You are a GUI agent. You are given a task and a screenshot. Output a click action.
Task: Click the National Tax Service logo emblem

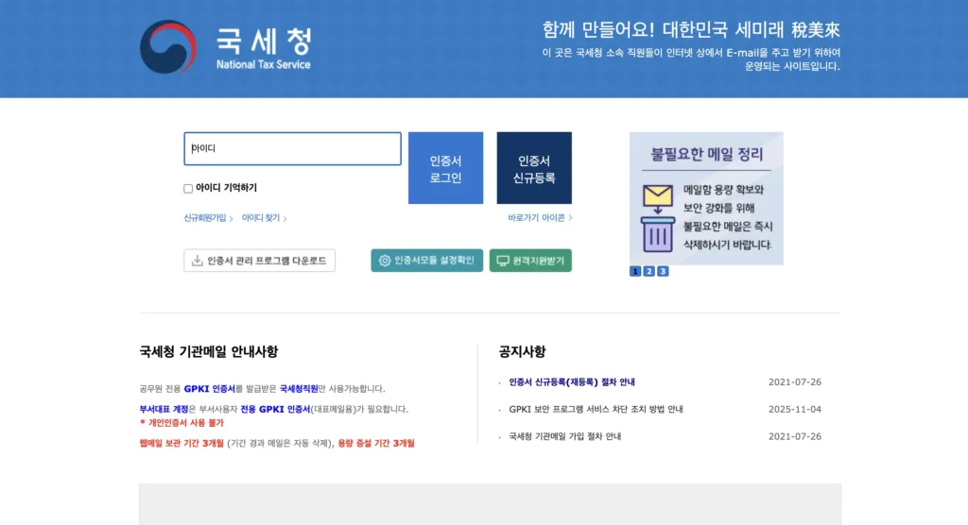(x=168, y=47)
